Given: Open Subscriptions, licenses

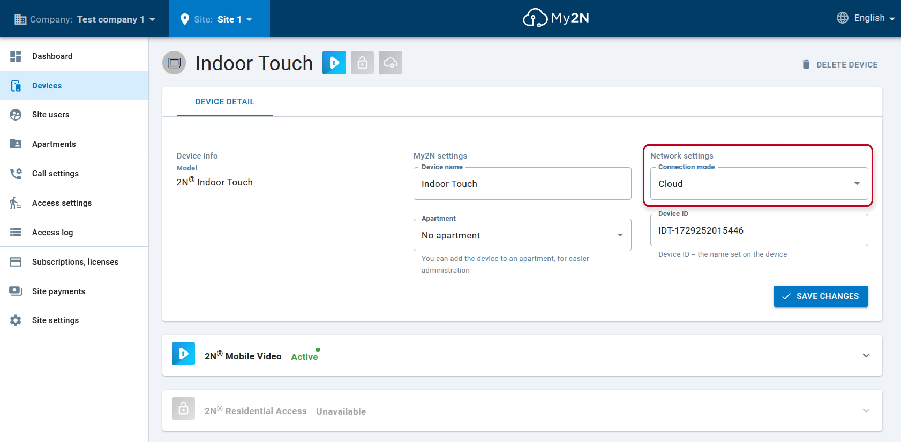Looking at the screenshot, I should [74, 262].
